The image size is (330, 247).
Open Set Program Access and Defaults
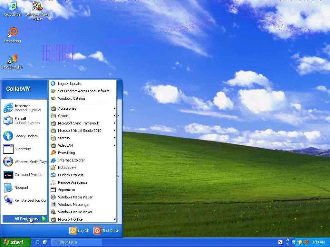(83, 91)
